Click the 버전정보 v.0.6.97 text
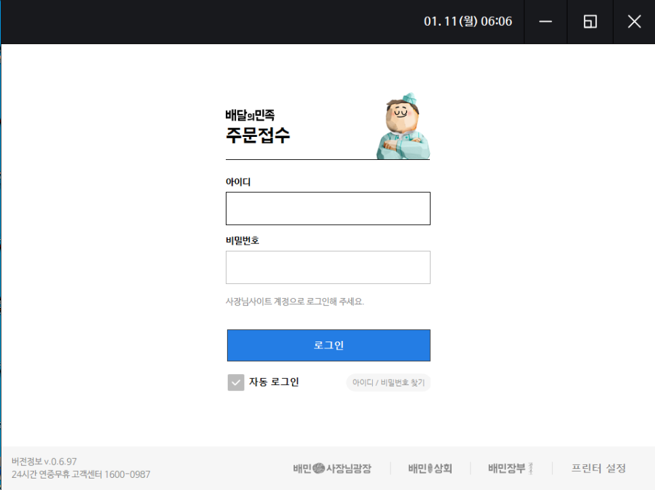Screen dimensions: 655x490 click(44, 462)
